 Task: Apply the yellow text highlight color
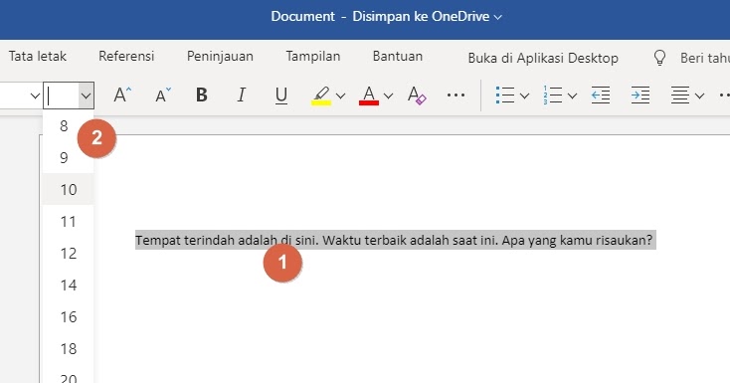pos(321,96)
